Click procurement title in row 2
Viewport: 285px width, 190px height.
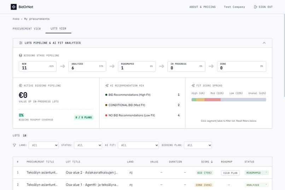click(x=42, y=185)
